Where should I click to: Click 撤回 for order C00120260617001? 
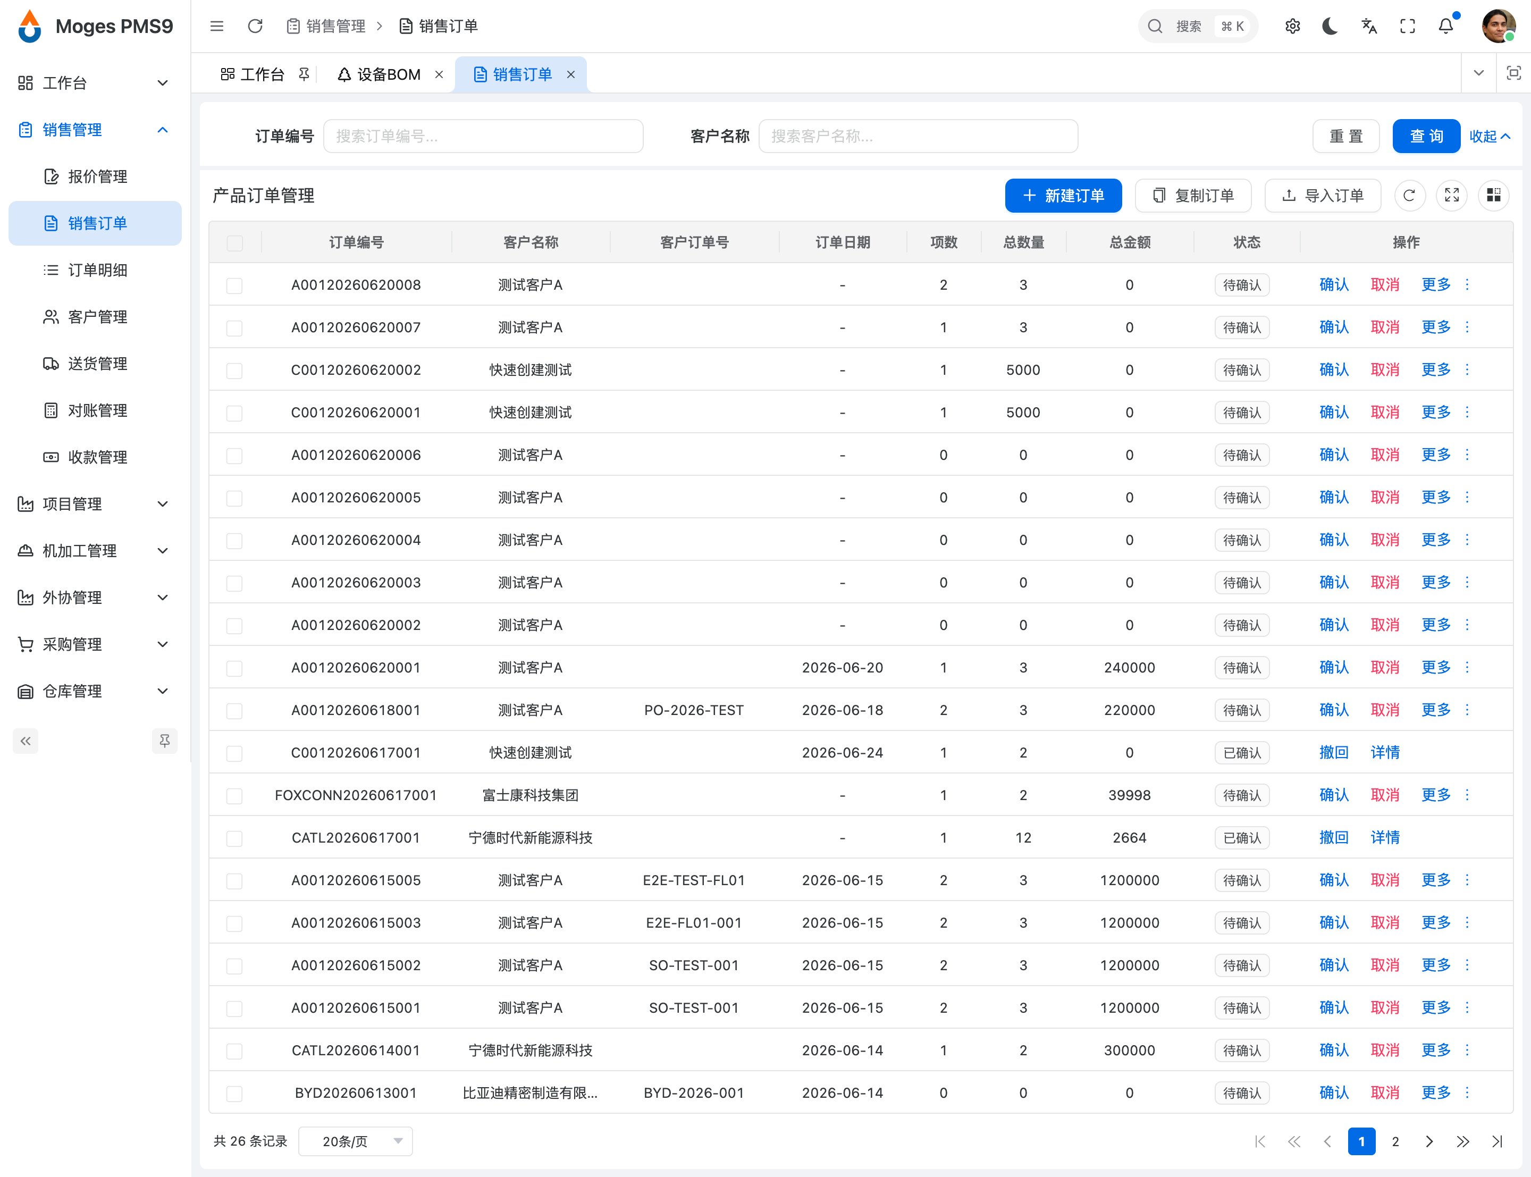(x=1333, y=752)
